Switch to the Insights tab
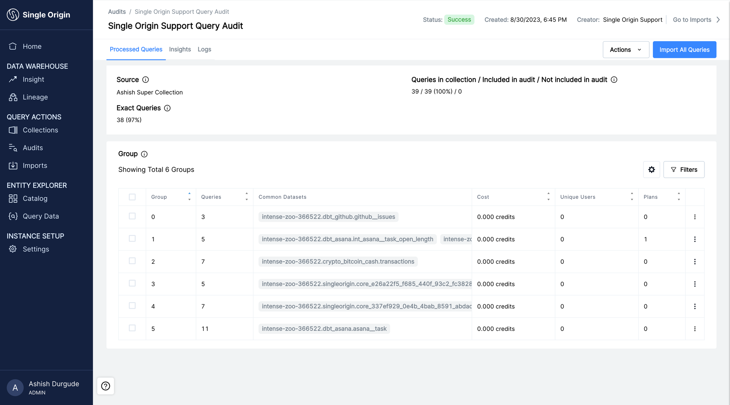The height and width of the screenshot is (405, 730). tap(180, 49)
